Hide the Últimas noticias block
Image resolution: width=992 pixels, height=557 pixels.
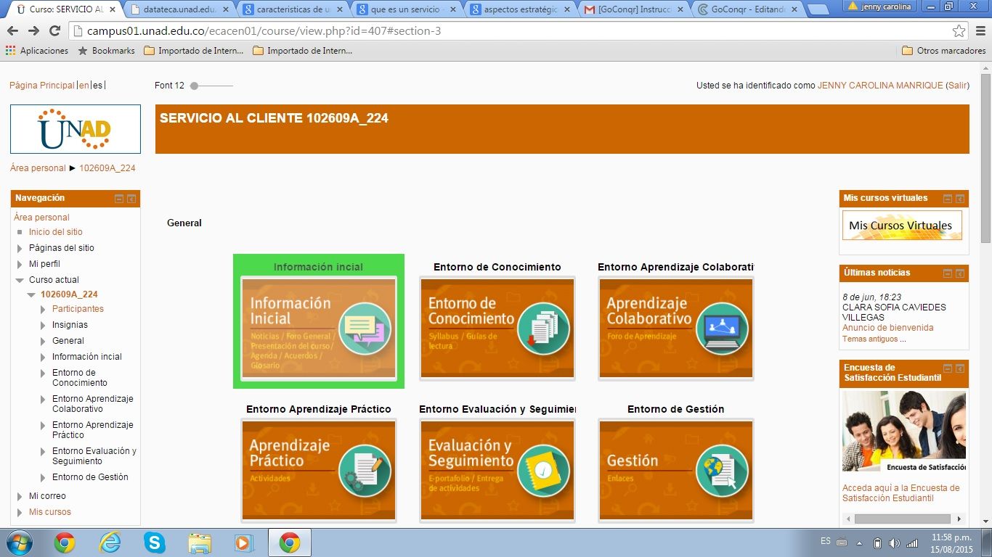tap(947, 273)
